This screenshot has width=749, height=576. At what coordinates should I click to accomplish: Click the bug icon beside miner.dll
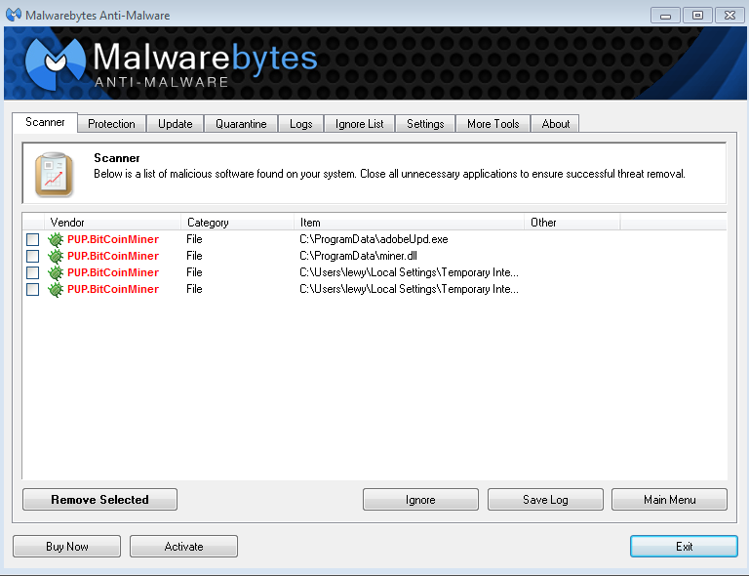tap(56, 256)
